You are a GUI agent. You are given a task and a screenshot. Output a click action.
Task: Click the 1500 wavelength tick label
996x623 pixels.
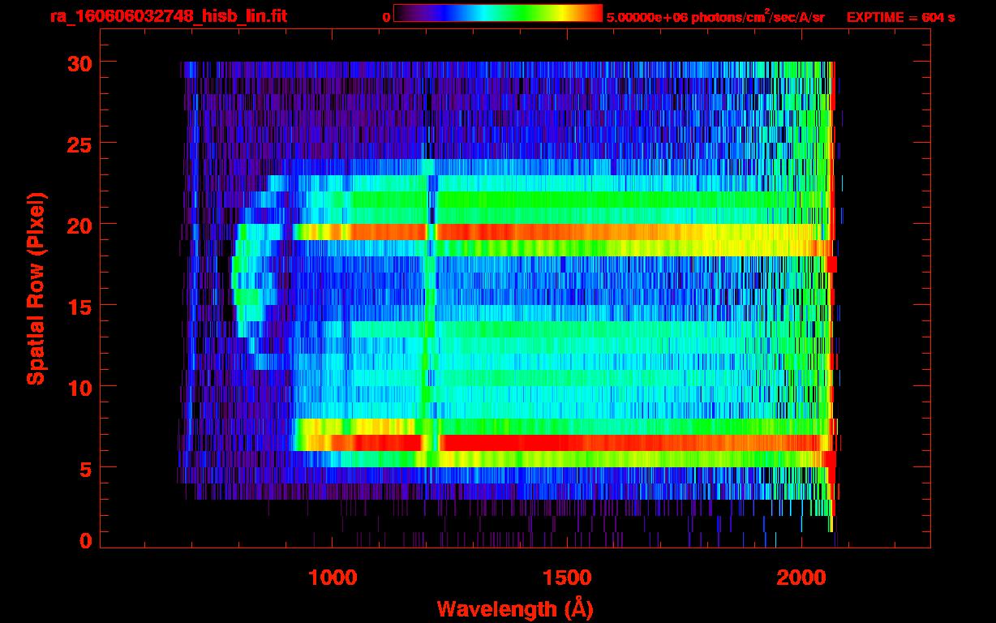tap(566, 578)
